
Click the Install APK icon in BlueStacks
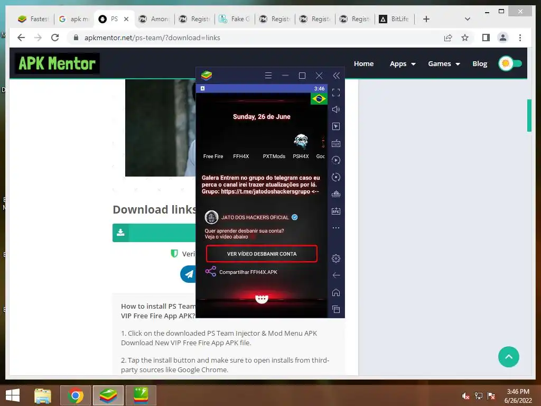[335, 211]
